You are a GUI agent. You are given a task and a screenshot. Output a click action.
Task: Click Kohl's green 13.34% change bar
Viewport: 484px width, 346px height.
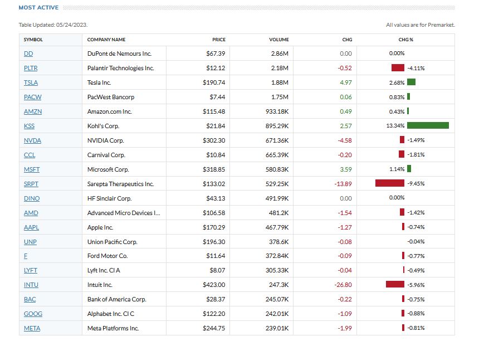(x=428, y=125)
